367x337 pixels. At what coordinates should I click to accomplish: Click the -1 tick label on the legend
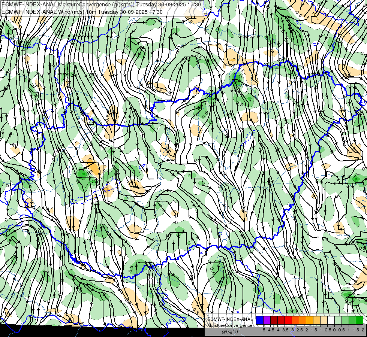pyautogui.click(x=320, y=330)
